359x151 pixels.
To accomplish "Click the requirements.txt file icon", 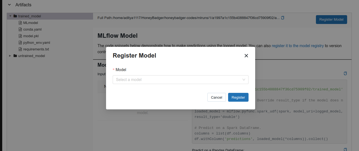I will (20, 49).
